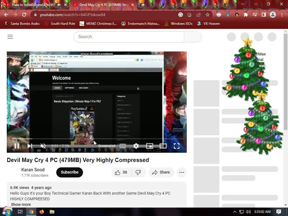288x216 pixels.
Task: Enable miniplayer mode
Action: 150,146
